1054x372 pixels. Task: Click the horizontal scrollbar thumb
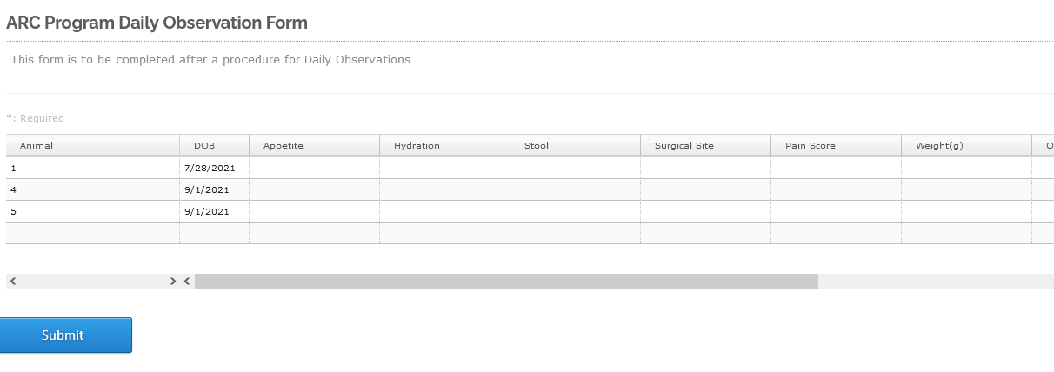(506, 282)
